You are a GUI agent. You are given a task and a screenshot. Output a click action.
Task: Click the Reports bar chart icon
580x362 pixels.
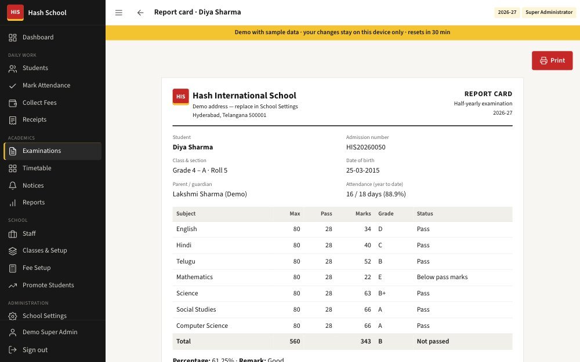(13, 203)
